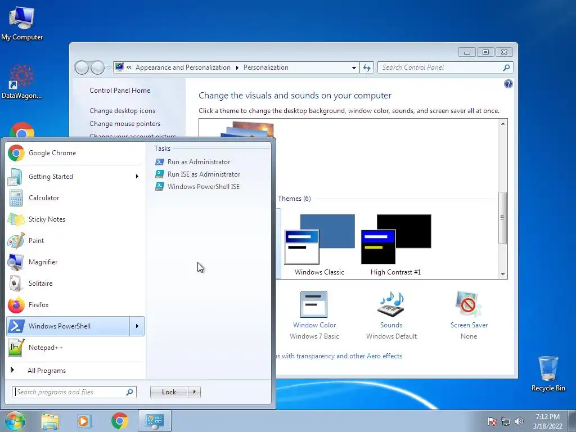Switch to Control Panel taskbar button

(x=154, y=421)
